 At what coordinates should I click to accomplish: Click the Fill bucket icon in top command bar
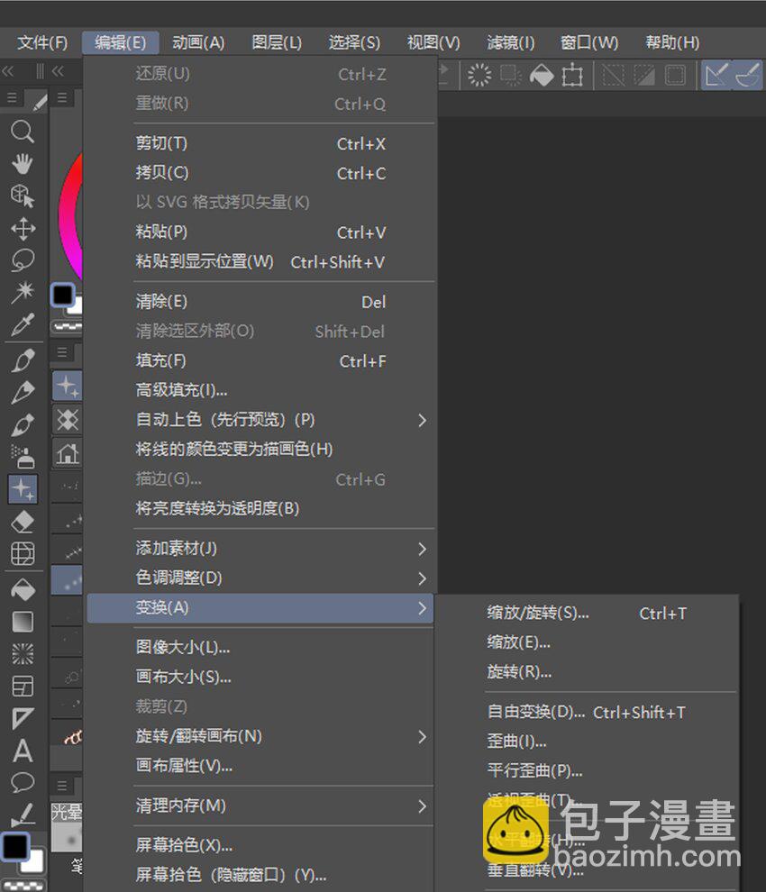coord(542,76)
